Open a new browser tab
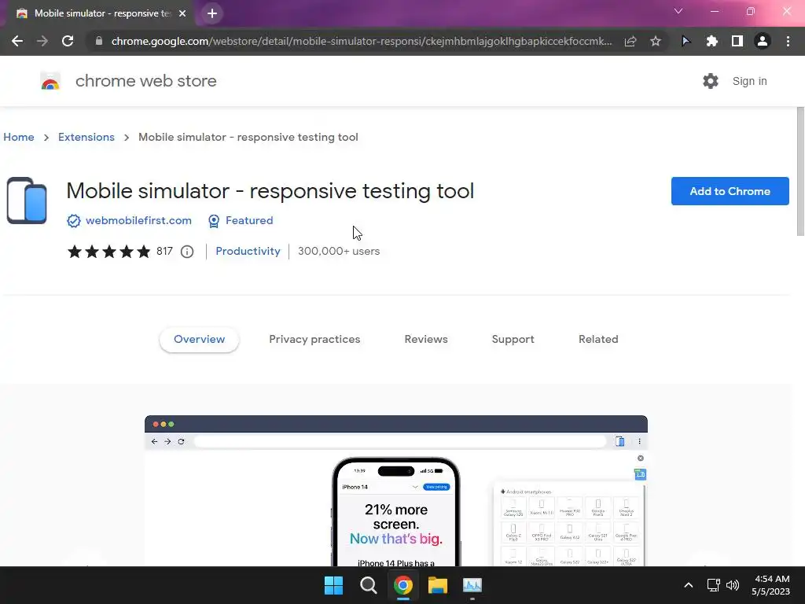This screenshot has height=604, width=805. 212,13
